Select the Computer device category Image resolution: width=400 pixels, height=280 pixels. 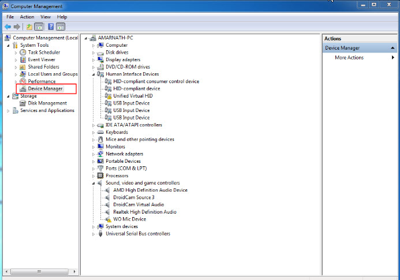(117, 45)
